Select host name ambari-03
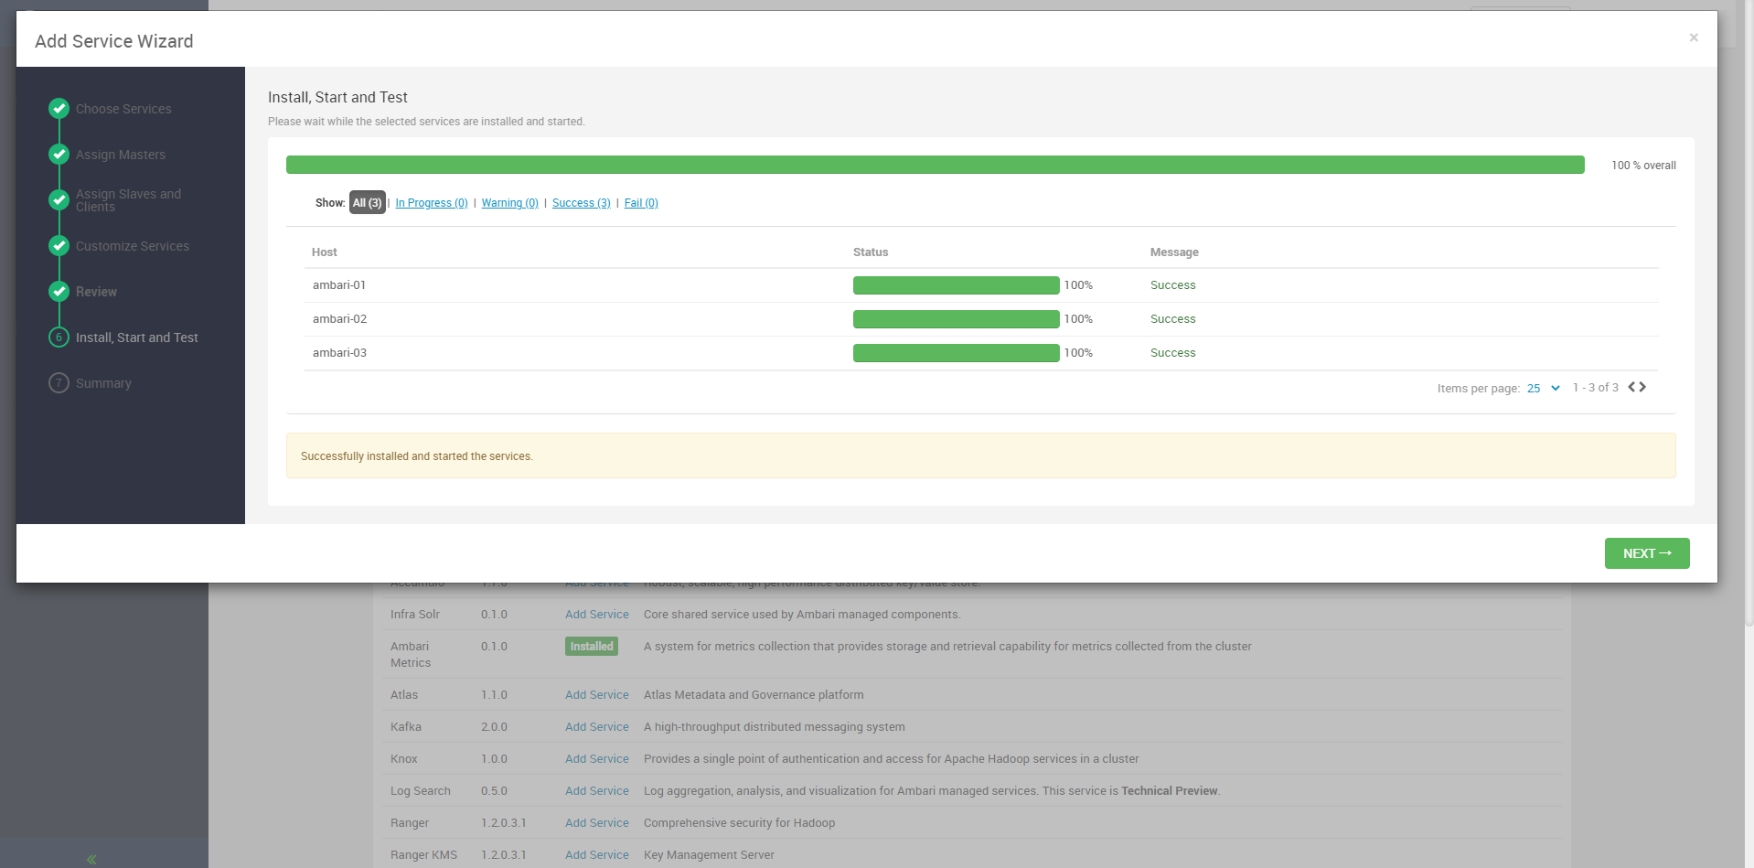 coord(339,353)
